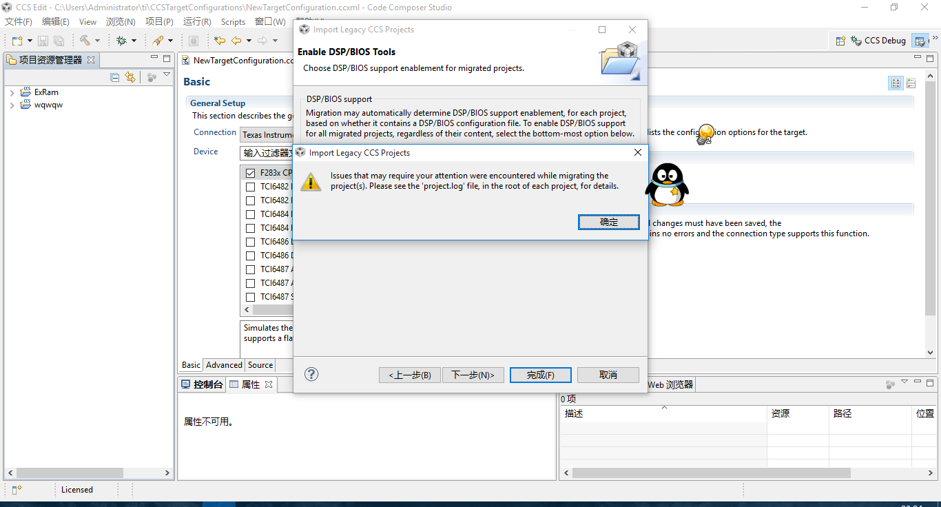Go to next step with 下一步(N)> button
The height and width of the screenshot is (507, 941).
coord(473,375)
